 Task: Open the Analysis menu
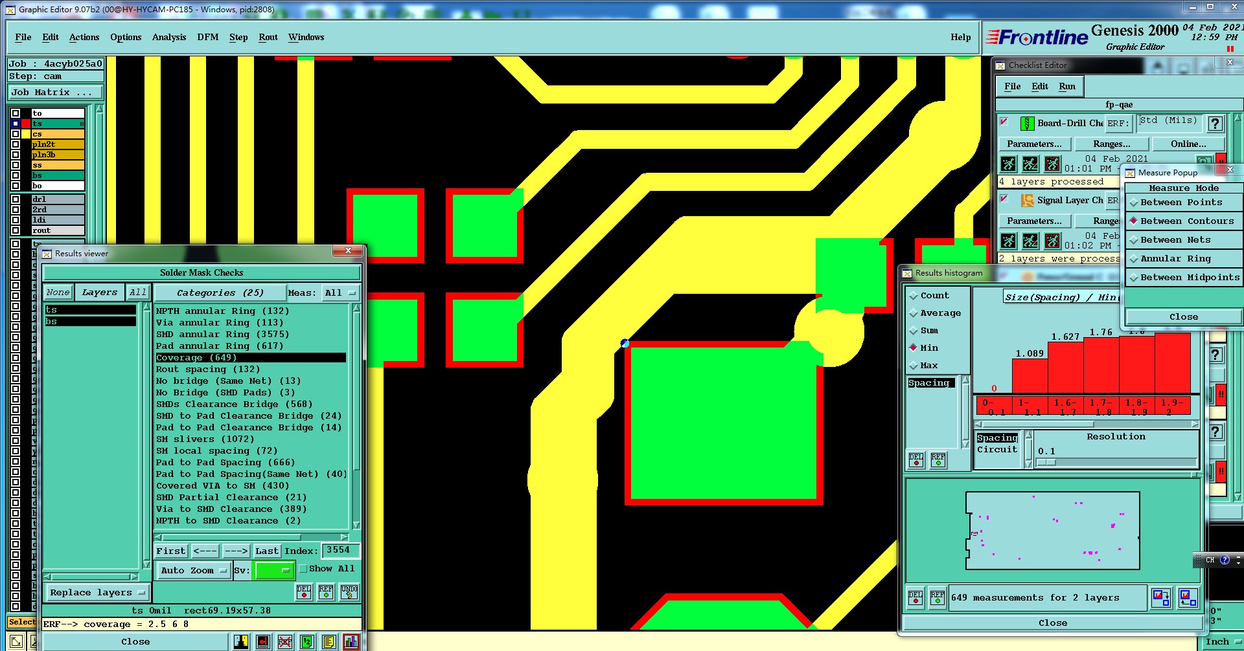[x=169, y=38]
